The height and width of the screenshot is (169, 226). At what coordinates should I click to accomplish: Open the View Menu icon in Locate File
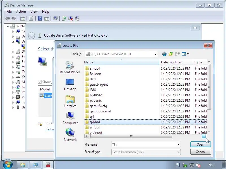click(x=185, y=54)
